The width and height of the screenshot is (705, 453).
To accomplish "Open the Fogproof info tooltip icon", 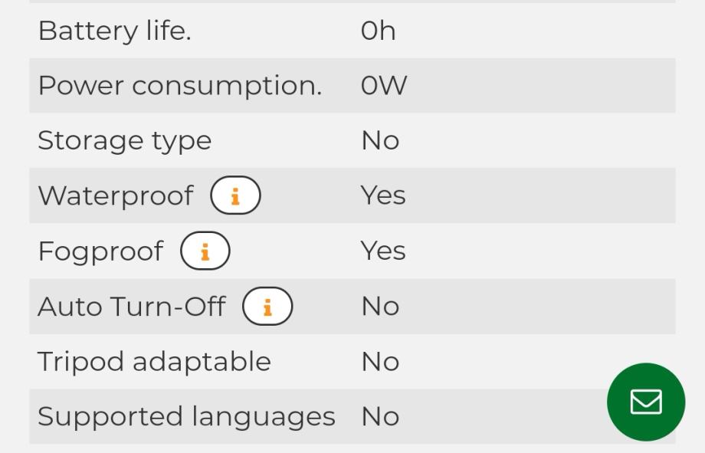I will point(205,251).
